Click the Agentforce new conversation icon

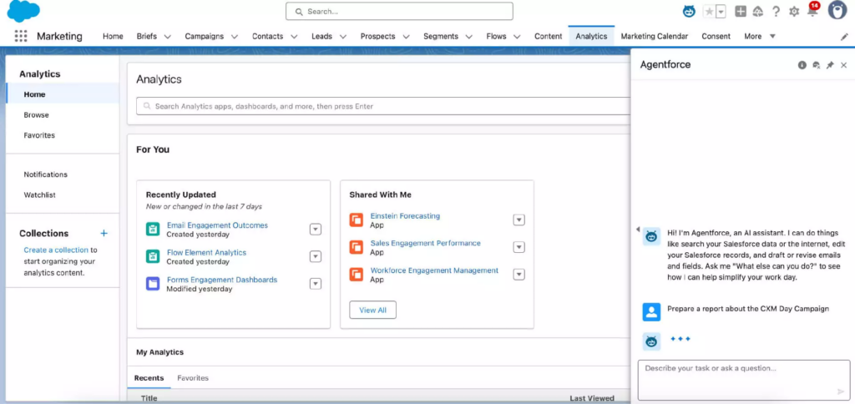[817, 65]
